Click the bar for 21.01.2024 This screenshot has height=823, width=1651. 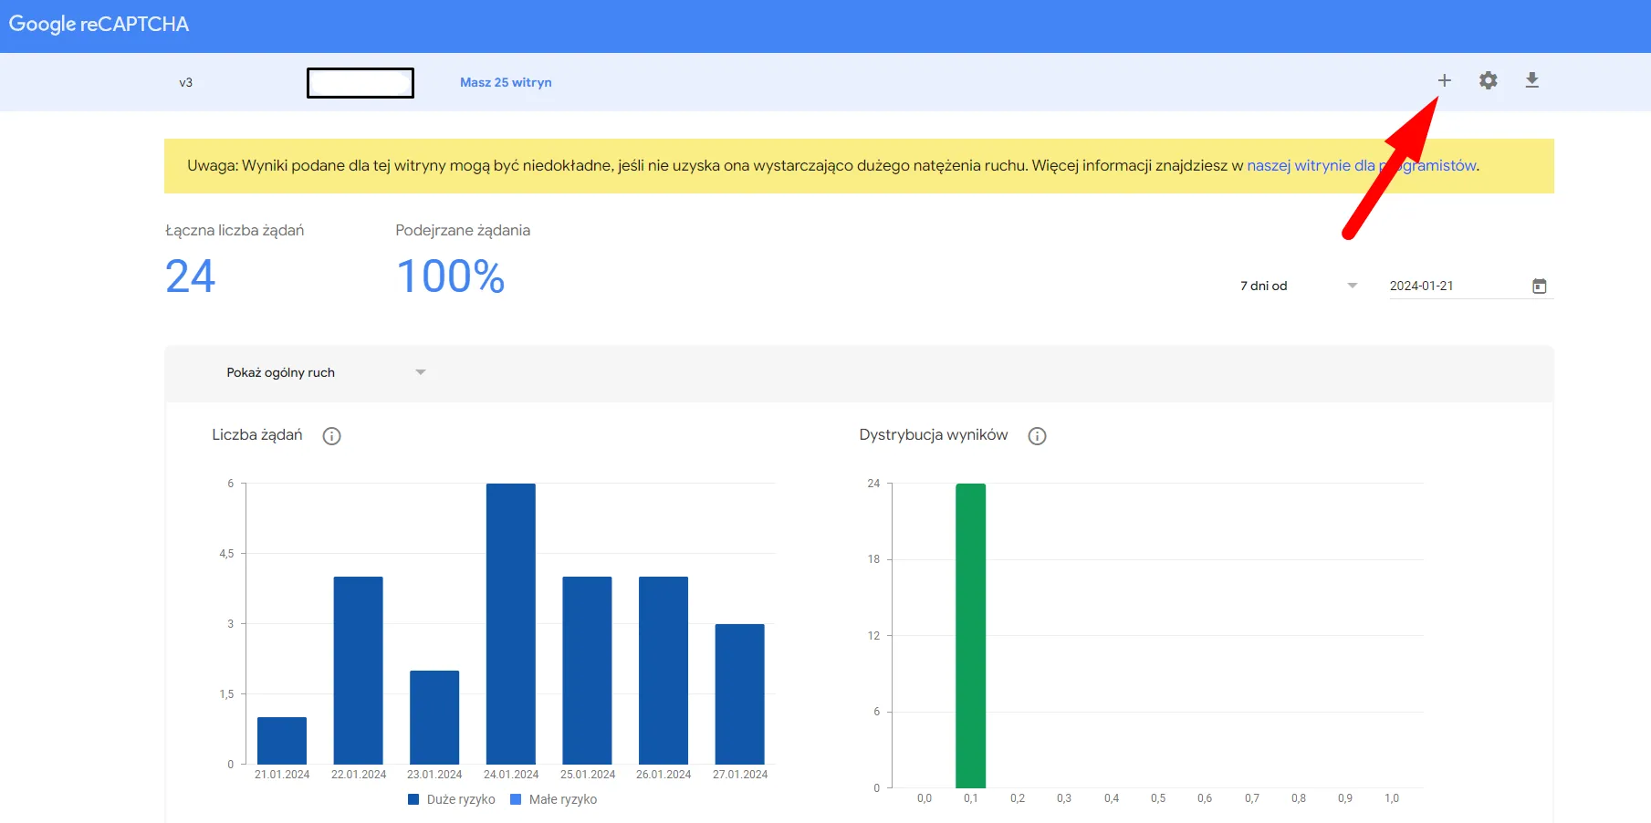pos(282,740)
